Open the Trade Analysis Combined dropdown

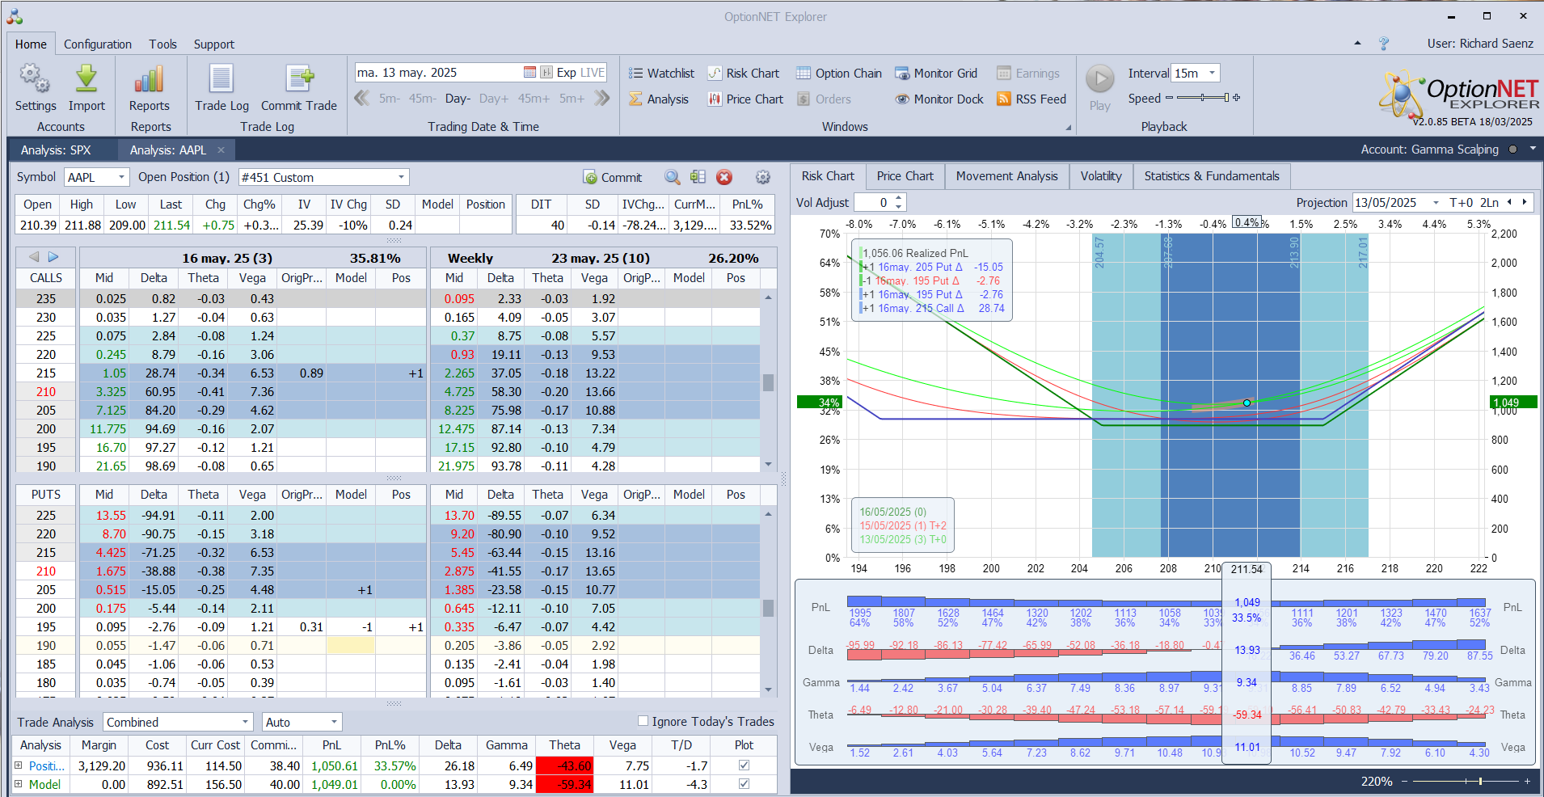click(x=245, y=722)
